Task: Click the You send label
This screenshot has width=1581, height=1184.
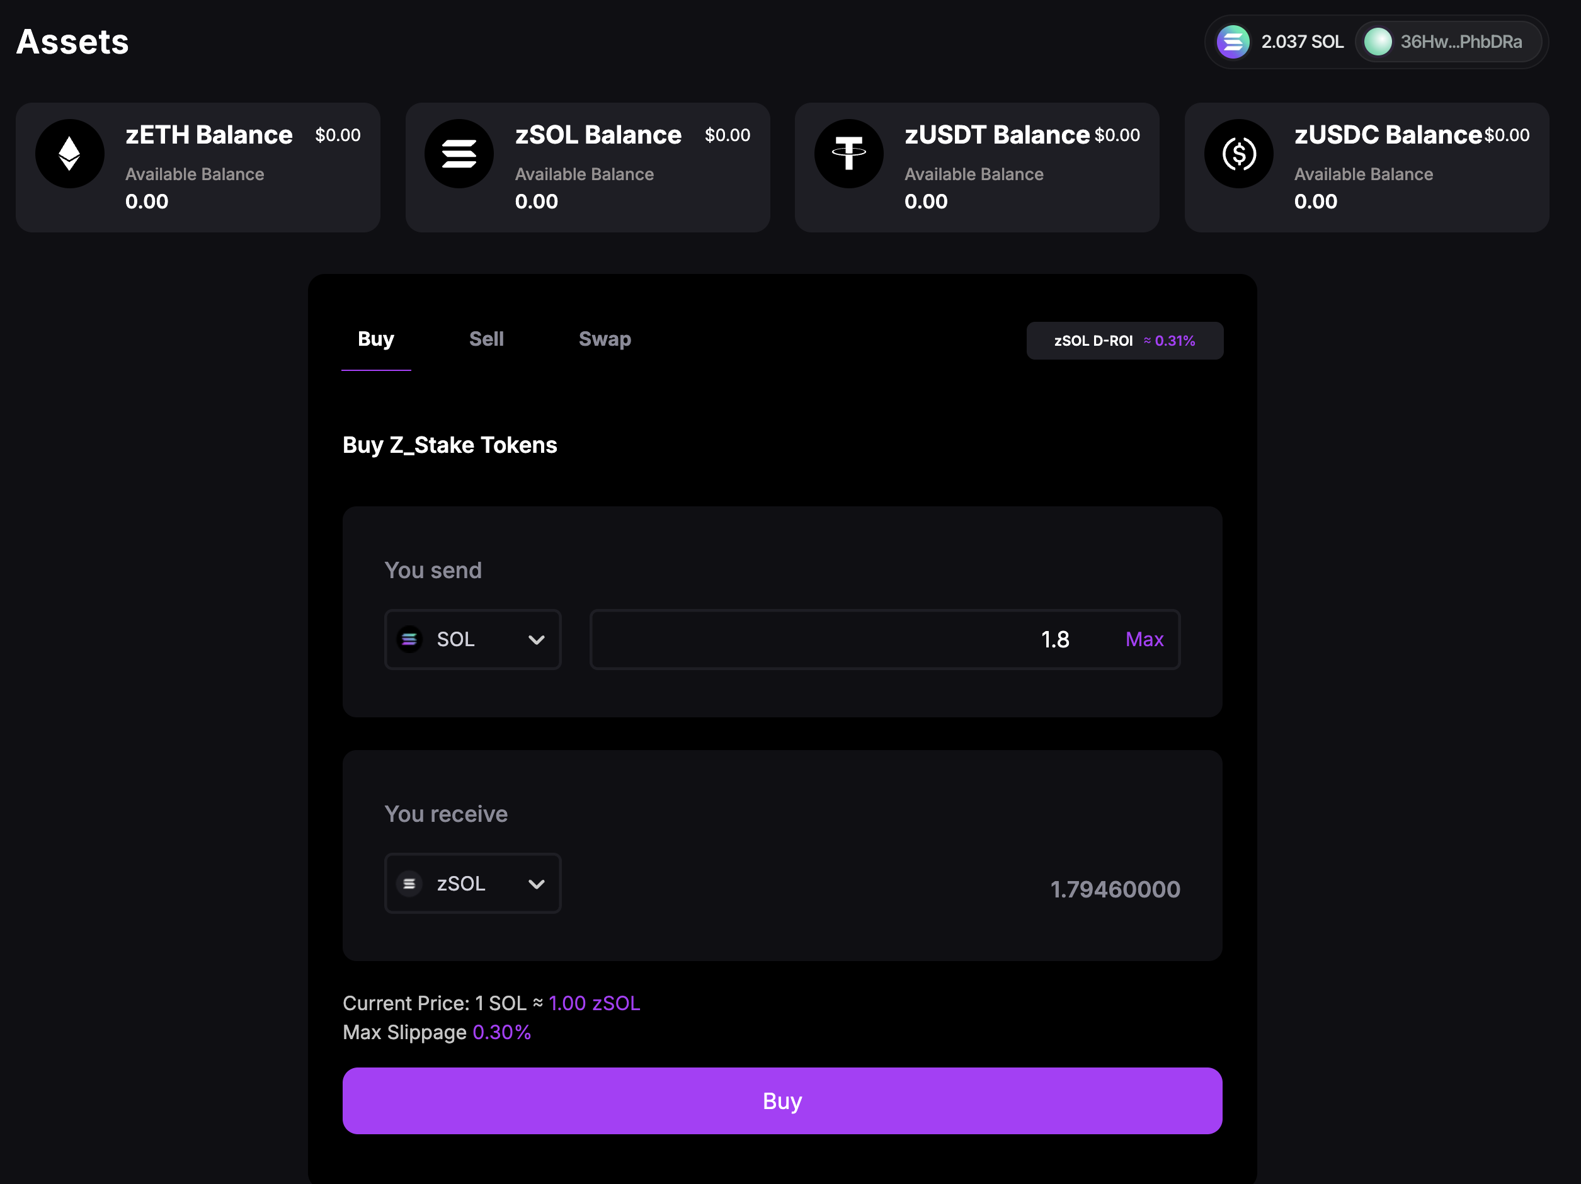Action: pos(433,570)
